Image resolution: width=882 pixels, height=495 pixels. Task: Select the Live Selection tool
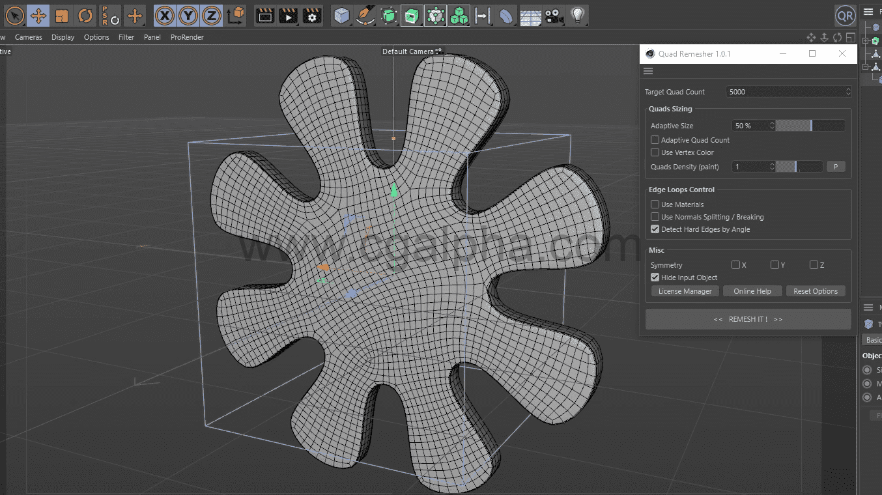[x=14, y=15]
